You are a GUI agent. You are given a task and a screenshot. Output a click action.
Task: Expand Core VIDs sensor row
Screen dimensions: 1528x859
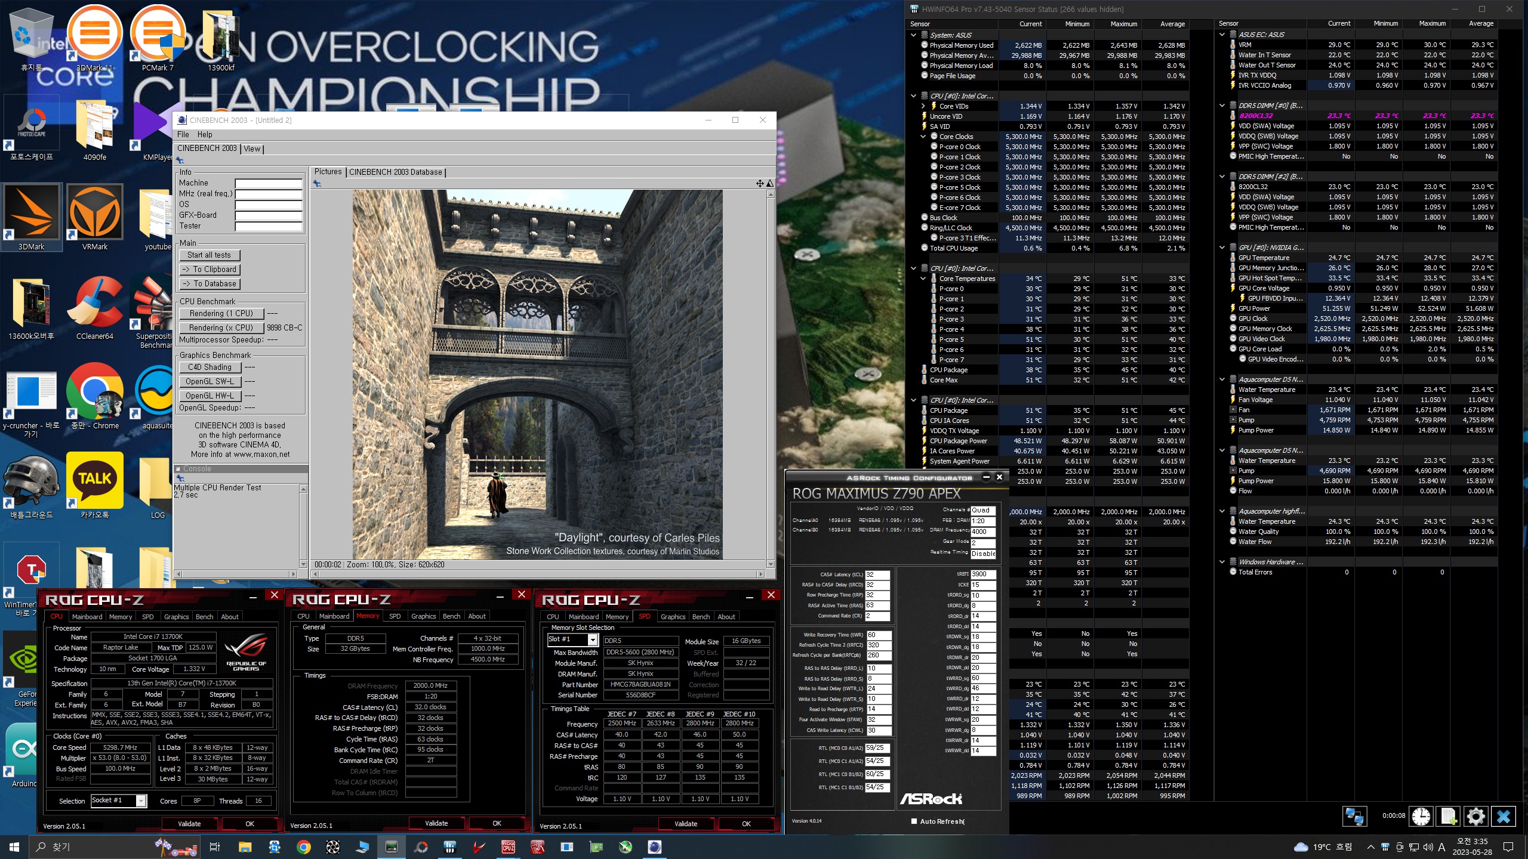[x=923, y=106]
